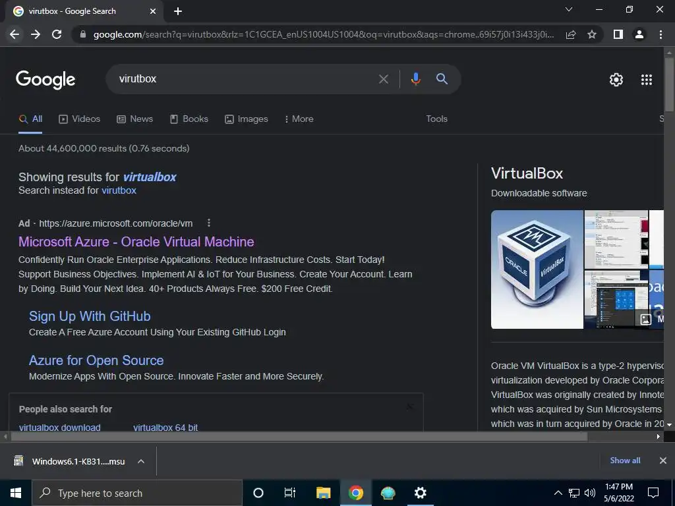Open the notification action center icon
The image size is (675, 506).
pos(653,493)
